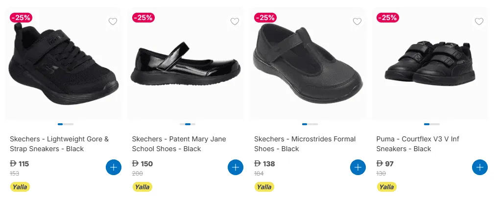Add Patent Mary Jane shoes to cart
Image resolution: width=499 pixels, height=202 pixels.
pos(236,167)
